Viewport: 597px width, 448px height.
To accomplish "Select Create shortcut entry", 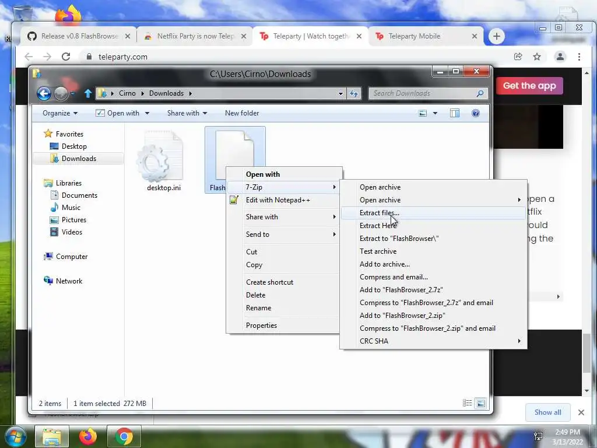I will click(283, 282).
